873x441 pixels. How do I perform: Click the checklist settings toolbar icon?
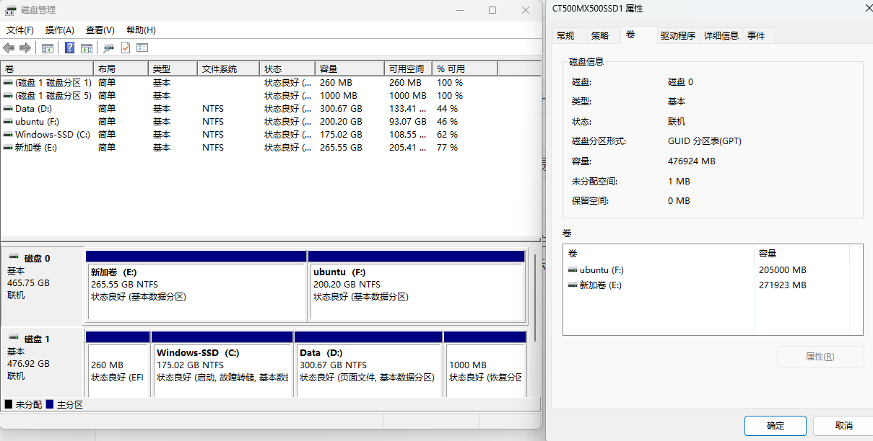[142, 48]
